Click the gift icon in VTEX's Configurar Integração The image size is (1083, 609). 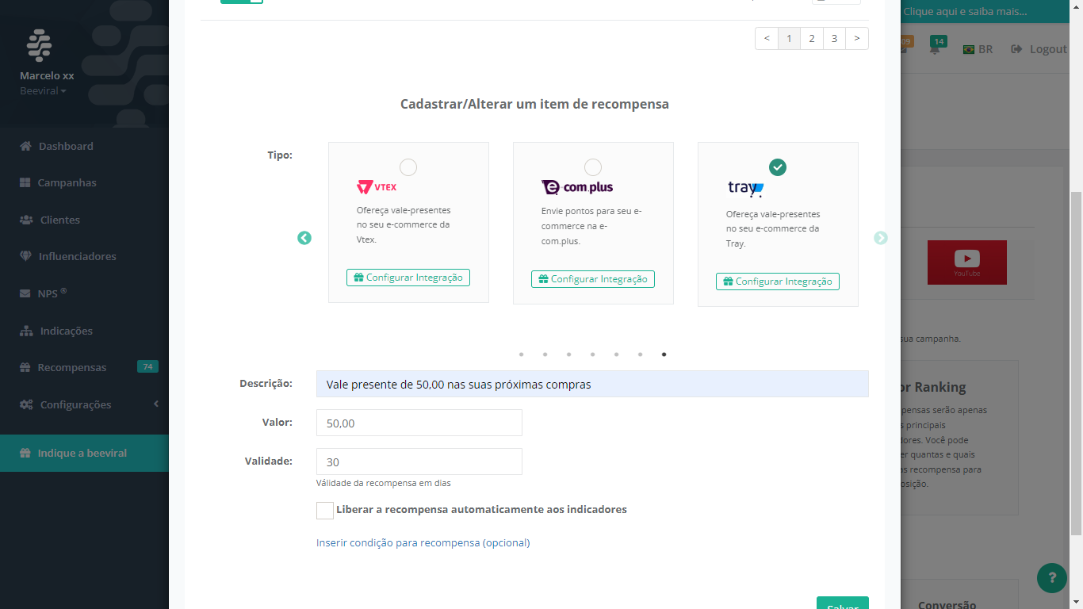[x=358, y=278]
